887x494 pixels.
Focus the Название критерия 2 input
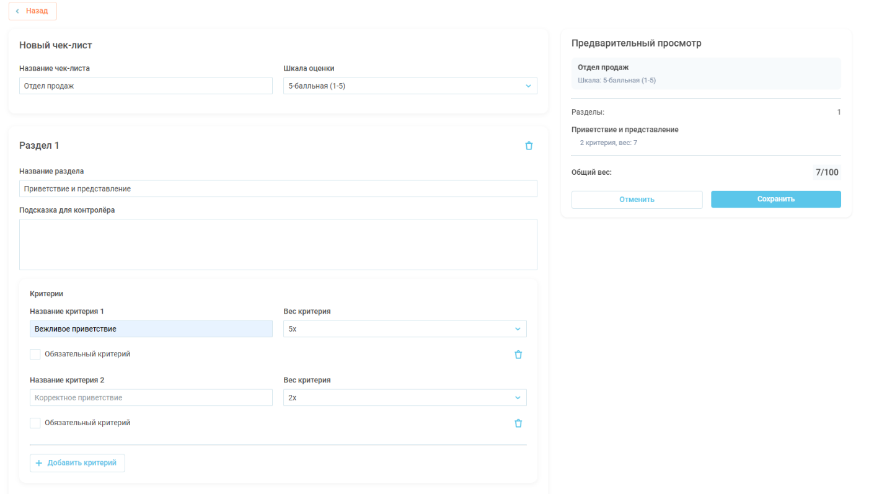point(151,398)
